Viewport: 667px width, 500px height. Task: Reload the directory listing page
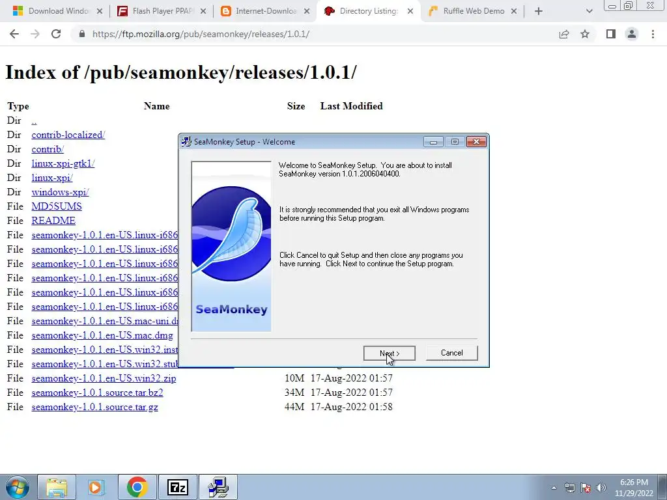(x=56, y=34)
